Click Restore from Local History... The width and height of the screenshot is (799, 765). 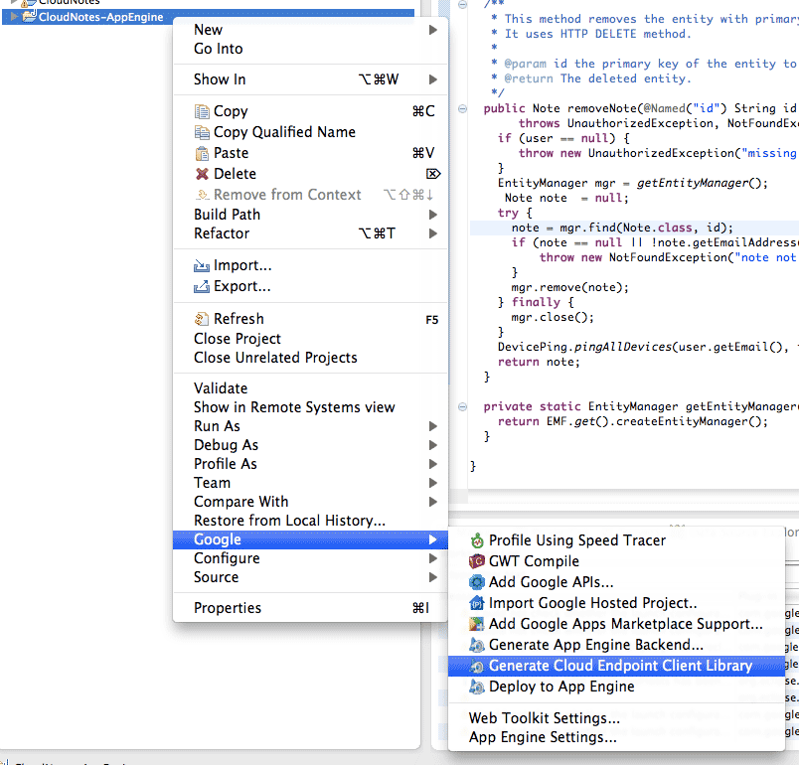click(x=289, y=521)
